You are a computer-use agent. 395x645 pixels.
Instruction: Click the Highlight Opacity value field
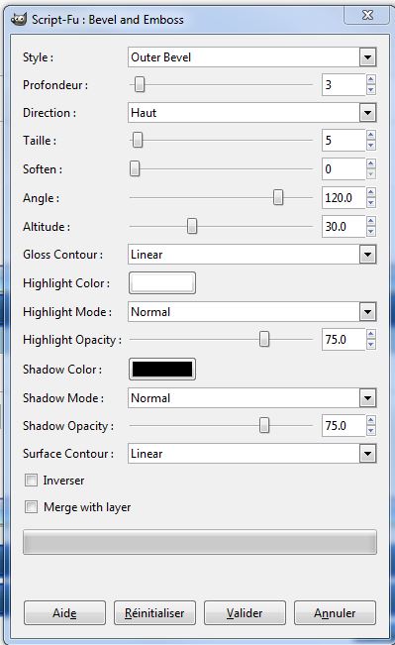[x=344, y=340]
